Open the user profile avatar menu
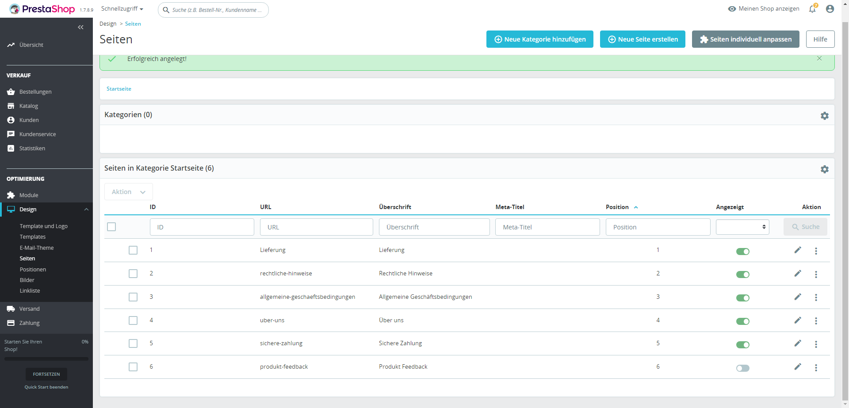 pos(830,9)
